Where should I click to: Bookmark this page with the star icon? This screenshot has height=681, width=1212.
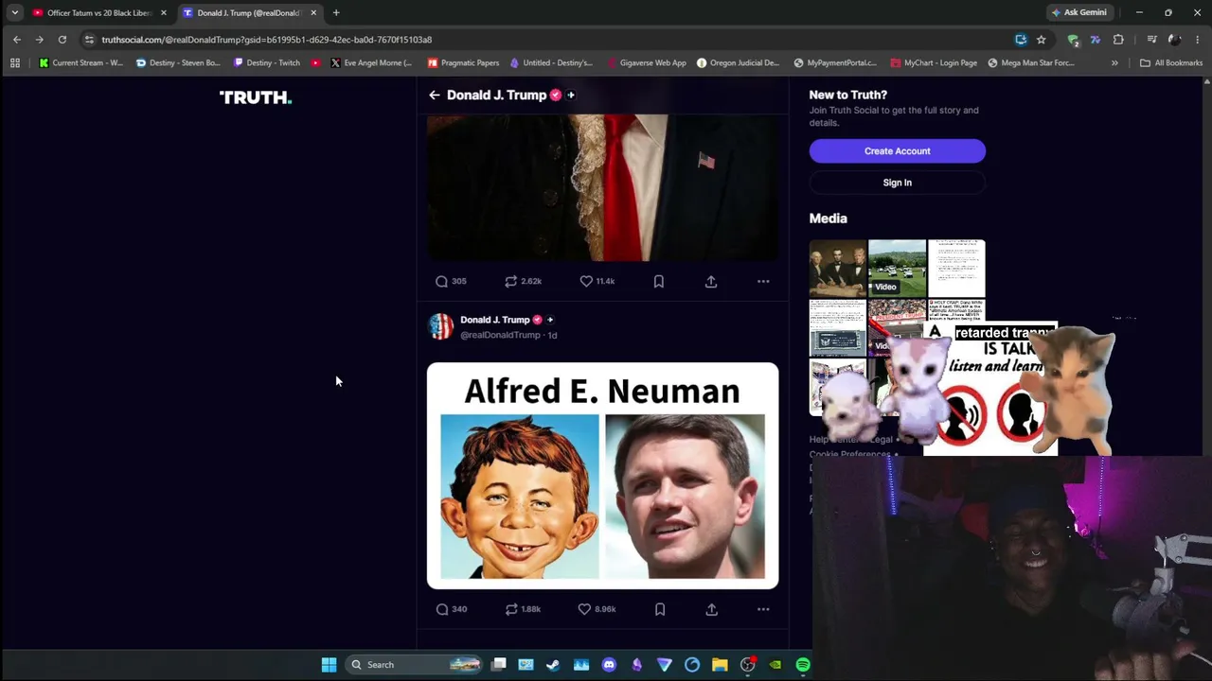click(1042, 40)
